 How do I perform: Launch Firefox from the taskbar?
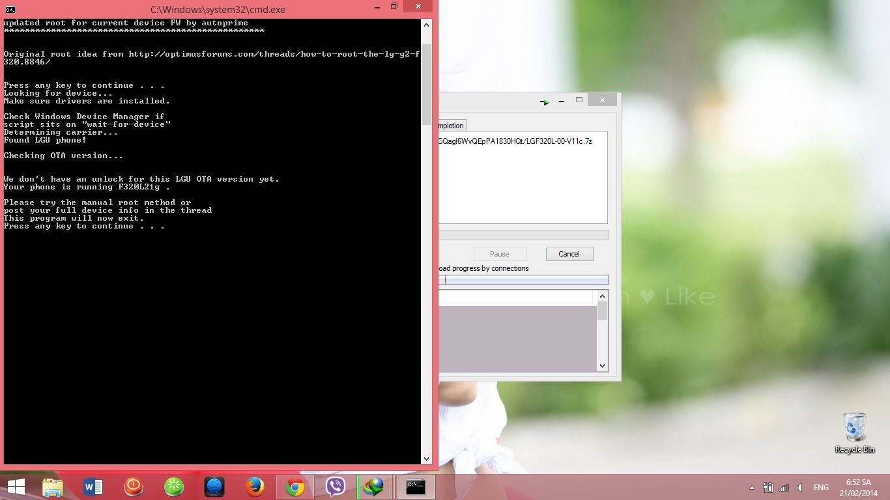coord(255,487)
